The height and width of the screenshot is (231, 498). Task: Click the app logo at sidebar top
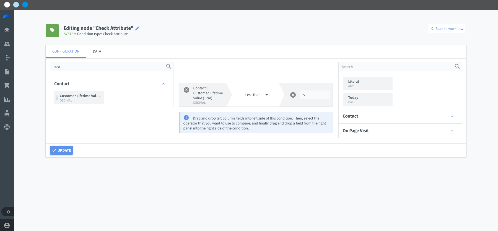click(x=7, y=17)
